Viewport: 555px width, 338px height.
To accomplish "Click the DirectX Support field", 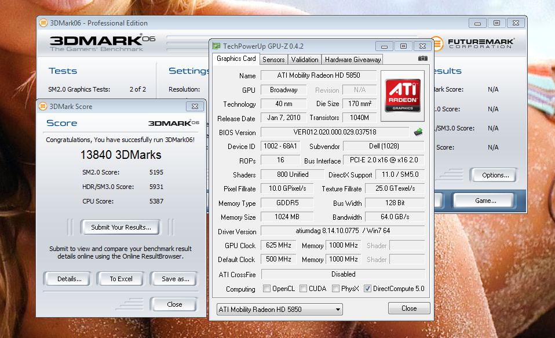I will 400,175.
